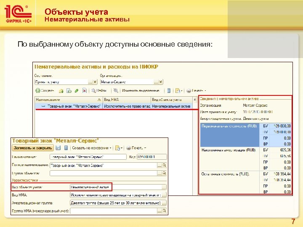Viewport: 303px width, 227px height.
Task: Click the ellipsis button of Состояние field
Action: point(90,82)
